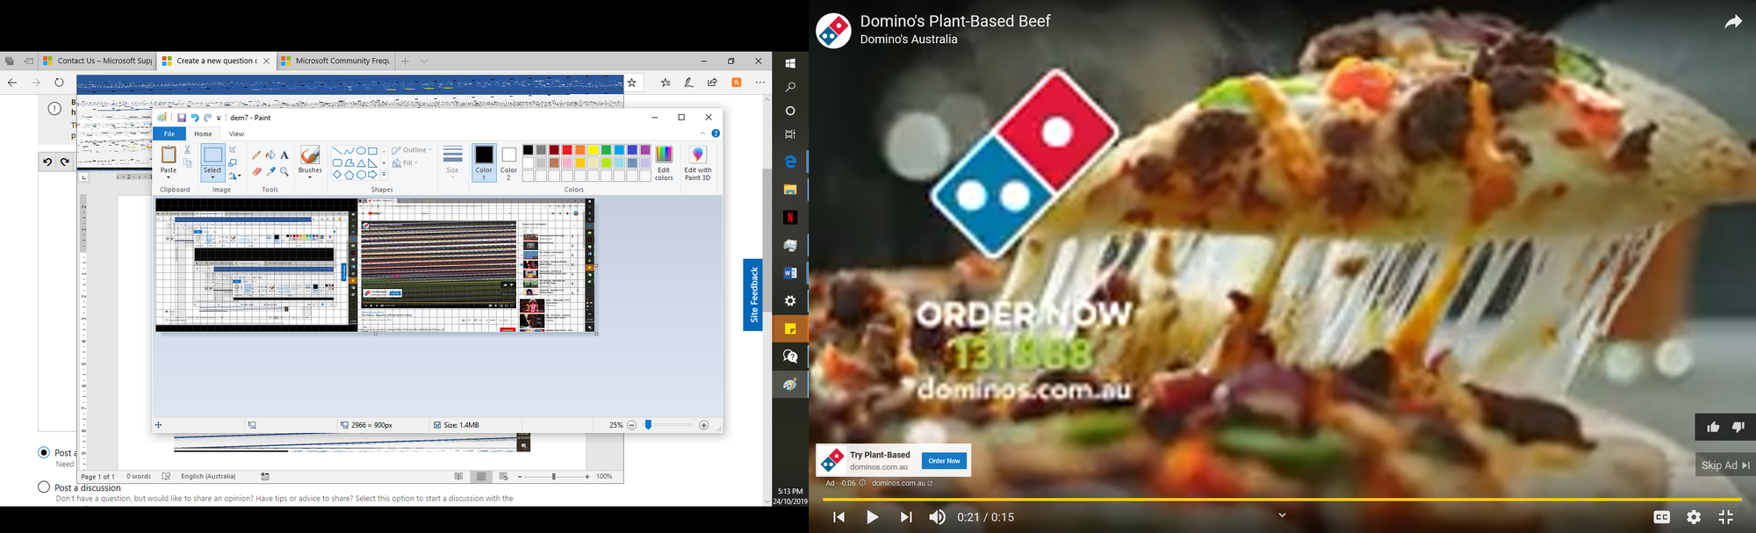Open Netflix from the taskbar
The height and width of the screenshot is (533, 1756).
pos(790,218)
